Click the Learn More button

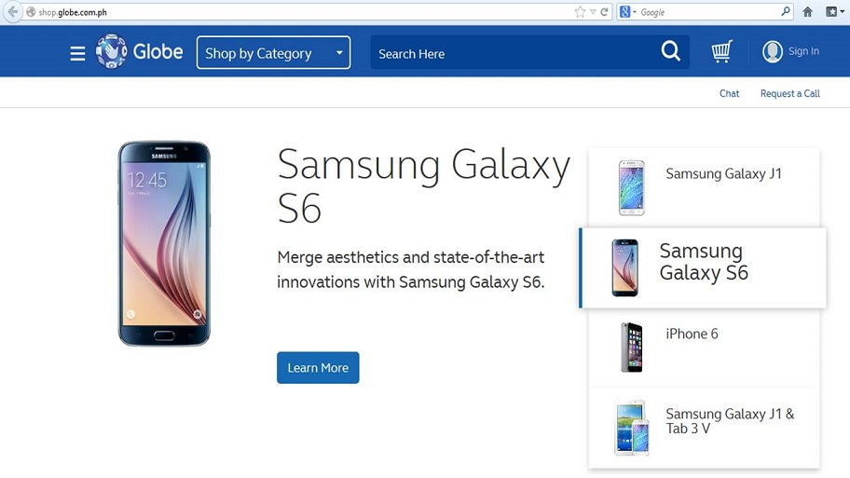coord(318,367)
